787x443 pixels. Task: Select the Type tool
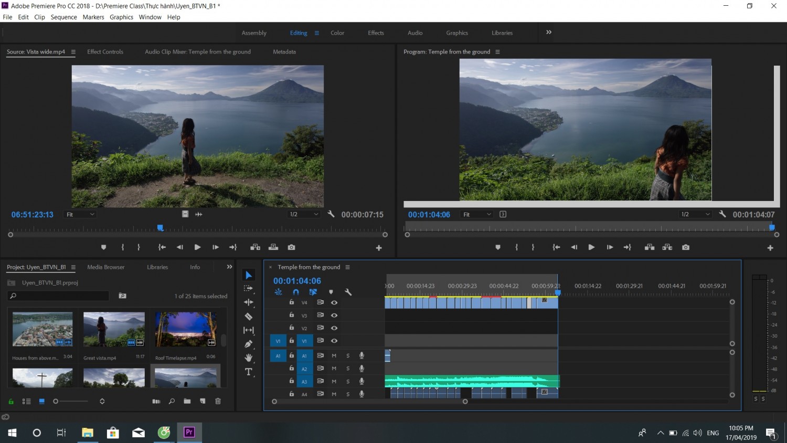click(249, 372)
